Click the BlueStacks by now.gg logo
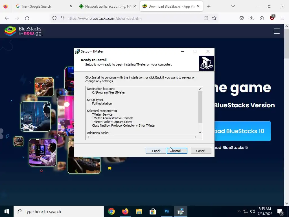The width and height of the screenshot is (289, 217). tap(23, 31)
